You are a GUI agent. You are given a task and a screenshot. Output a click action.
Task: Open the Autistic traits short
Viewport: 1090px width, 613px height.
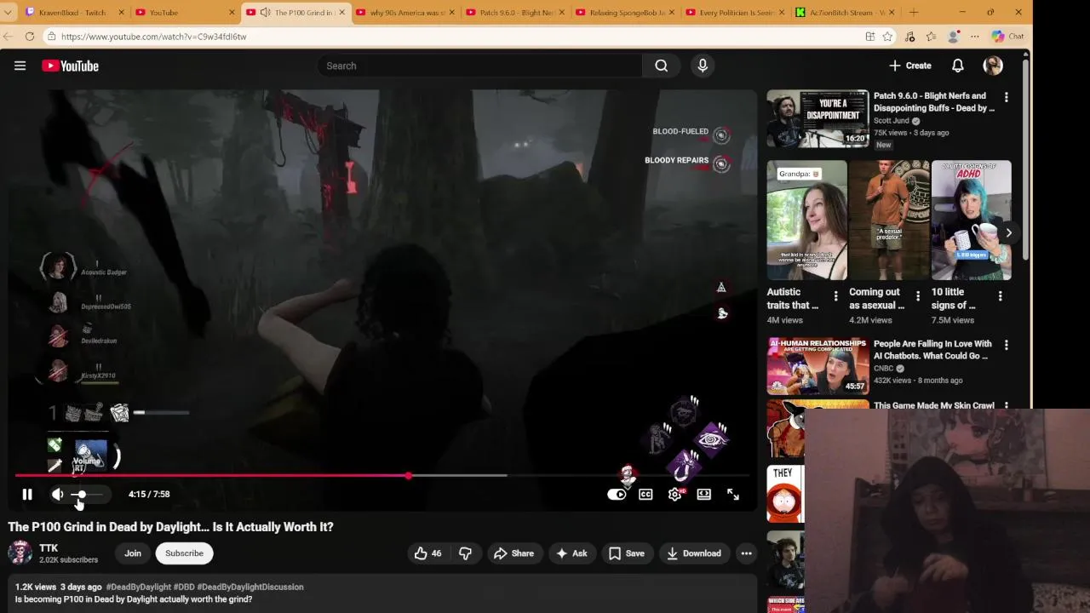[x=806, y=220]
